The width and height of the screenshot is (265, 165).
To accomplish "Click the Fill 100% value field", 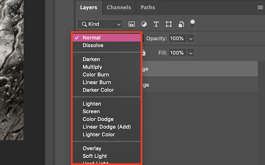I will point(178,53).
